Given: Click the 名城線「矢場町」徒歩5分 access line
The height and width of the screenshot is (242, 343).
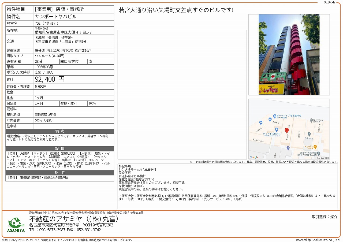Looking at the screenshot, I should pyautogui.click(x=54, y=38).
